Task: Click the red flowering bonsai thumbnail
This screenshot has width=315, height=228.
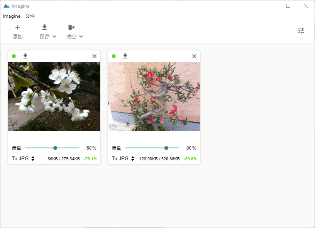Action: point(154,97)
